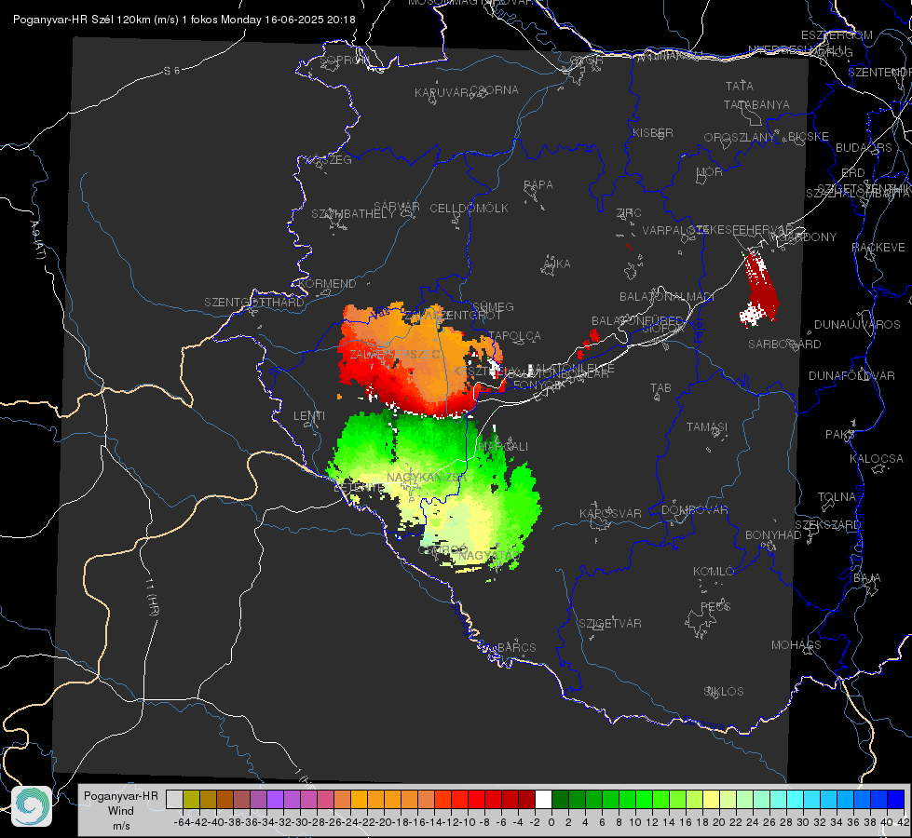This screenshot has width=912, height=838.
Task: Click the KÖRMEND city label
Action: coord(327,284)
